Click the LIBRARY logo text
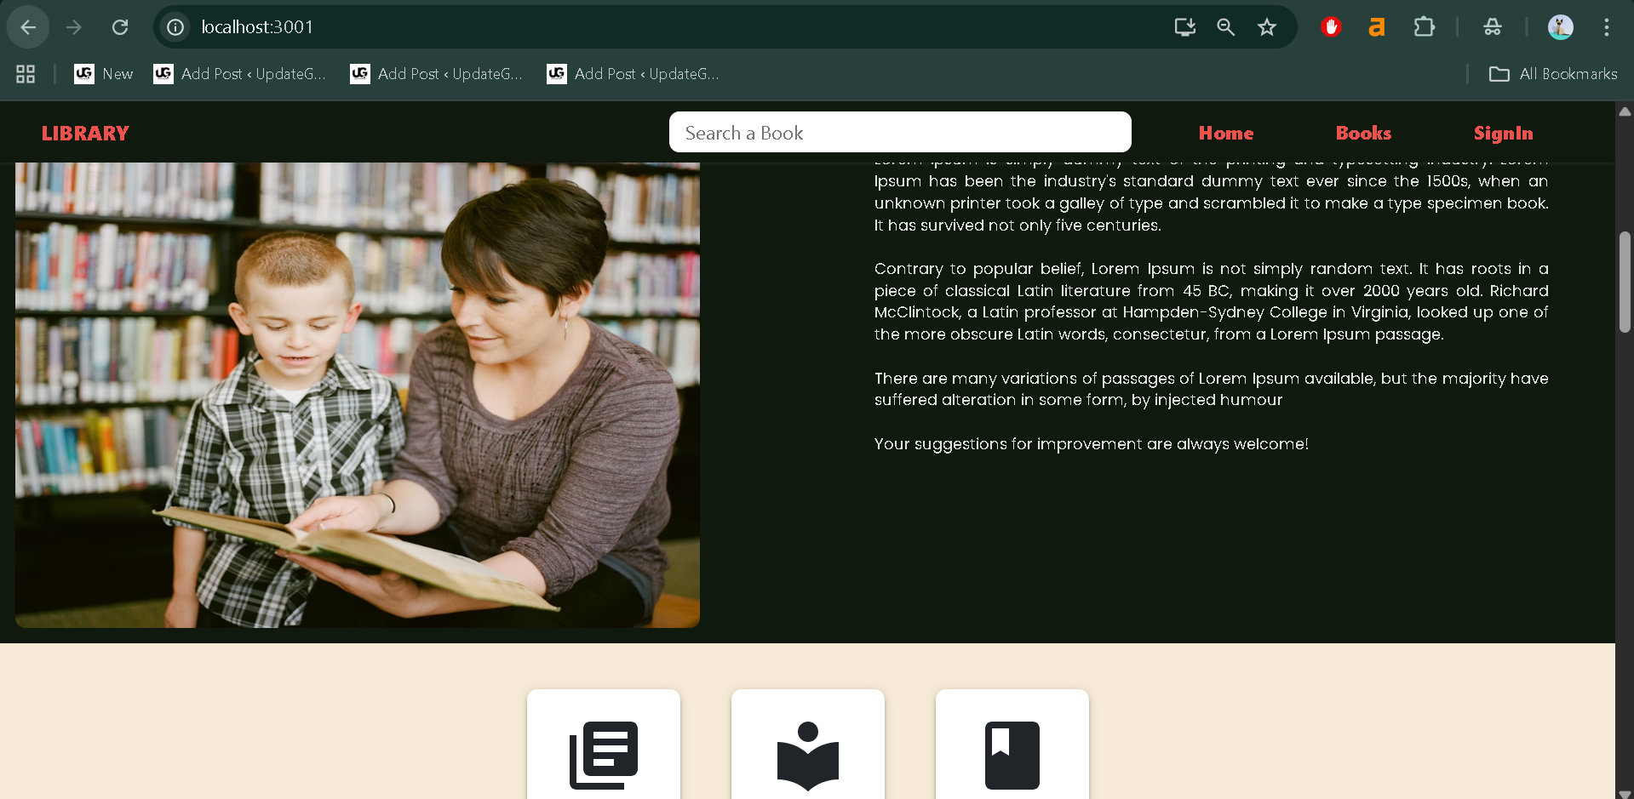This screenshot has height=799, width=1634. (85, 134)
